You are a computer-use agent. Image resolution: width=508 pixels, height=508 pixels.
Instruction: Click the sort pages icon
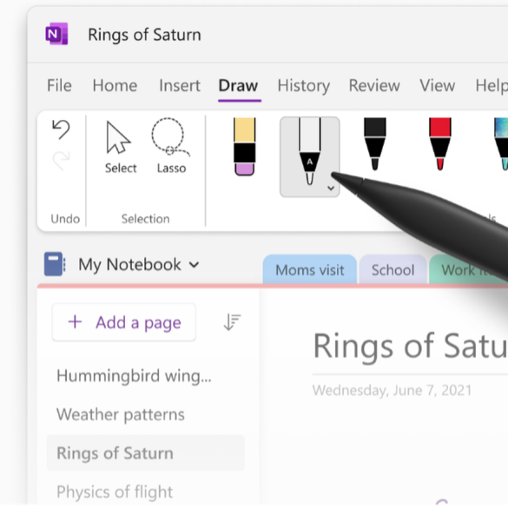click(x=232, y=322)
